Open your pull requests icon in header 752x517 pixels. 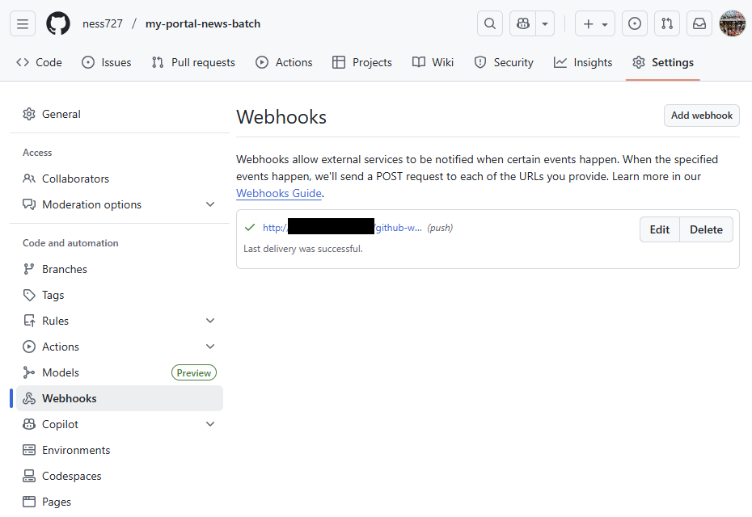point(667,23)
